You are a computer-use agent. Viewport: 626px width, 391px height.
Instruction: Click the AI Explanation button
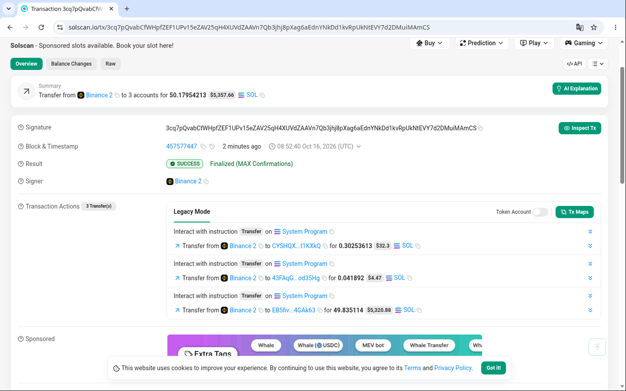tap(576, 89)
